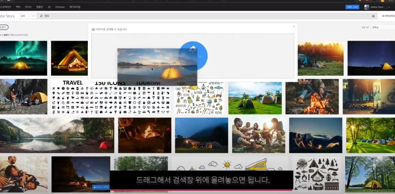Click the camera icon beside '이미지로 검색할 수 있습니다'

click(93, 30)
